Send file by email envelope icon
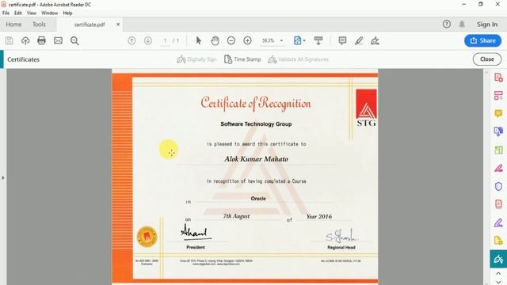 point(58,40)
